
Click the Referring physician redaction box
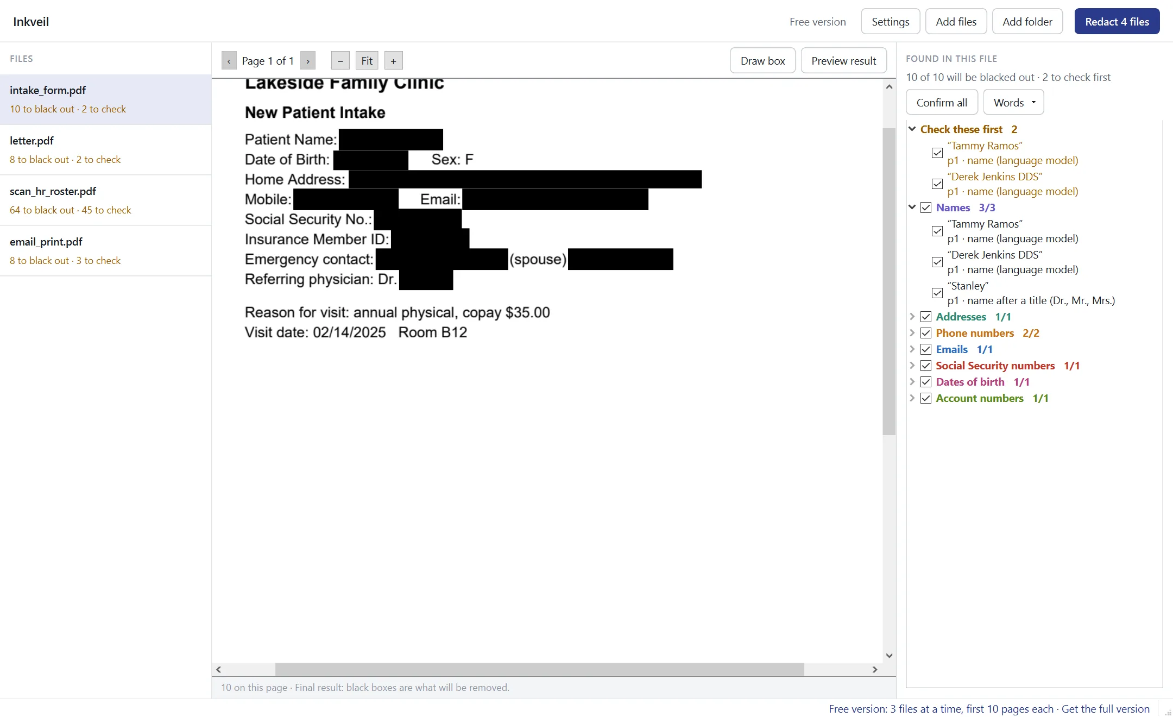click(x=426, y=279)
